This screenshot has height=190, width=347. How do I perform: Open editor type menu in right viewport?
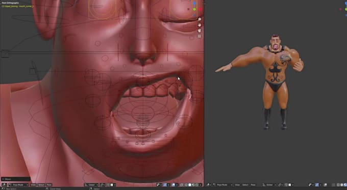click(x=209, y=185)
